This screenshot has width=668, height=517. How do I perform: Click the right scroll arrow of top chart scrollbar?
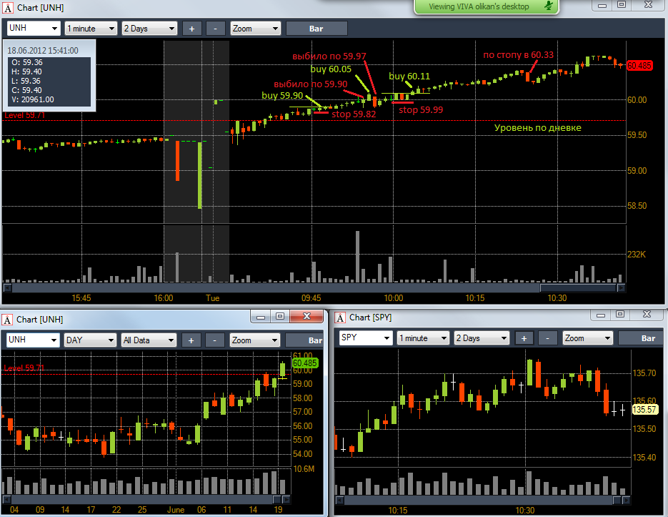click(x=621, y=288)
